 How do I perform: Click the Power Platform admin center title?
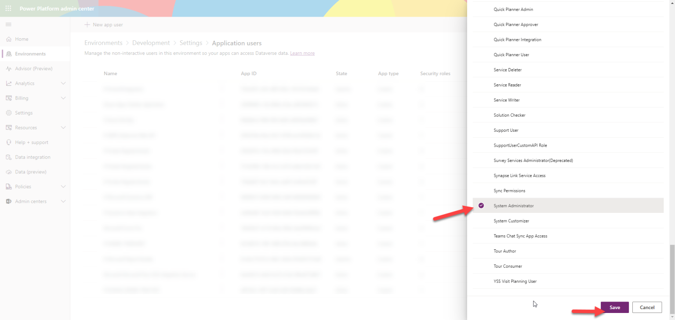[57, 8]
